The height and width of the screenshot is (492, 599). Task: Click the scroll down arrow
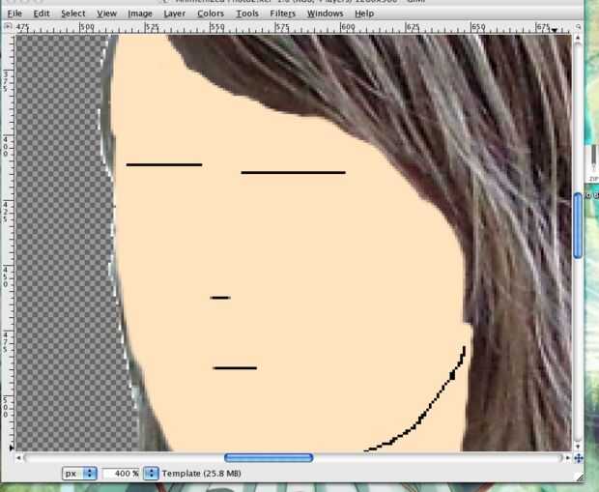578,447
